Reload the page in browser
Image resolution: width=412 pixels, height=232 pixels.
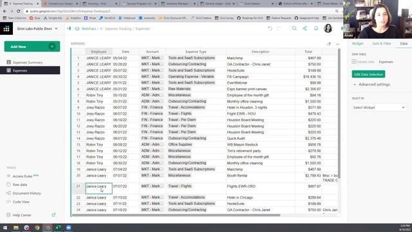tap(18, 12)
